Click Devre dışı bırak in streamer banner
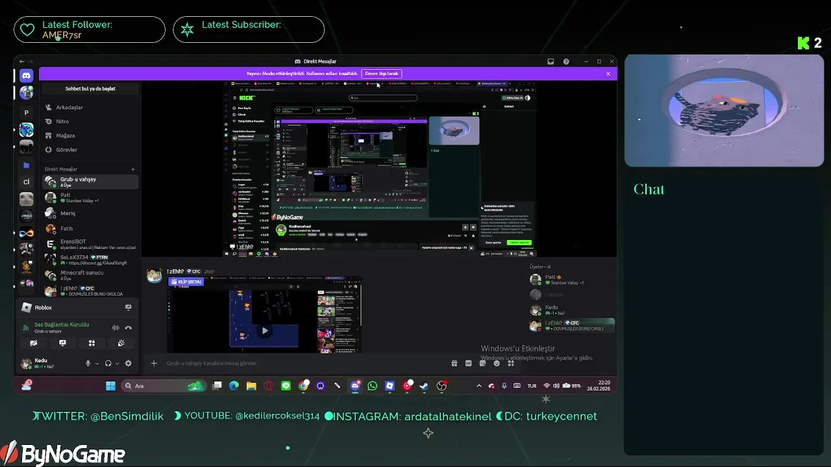 point(382,73)
